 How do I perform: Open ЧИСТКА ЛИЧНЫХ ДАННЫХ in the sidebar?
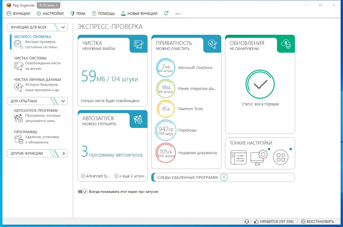coord(38,80)
